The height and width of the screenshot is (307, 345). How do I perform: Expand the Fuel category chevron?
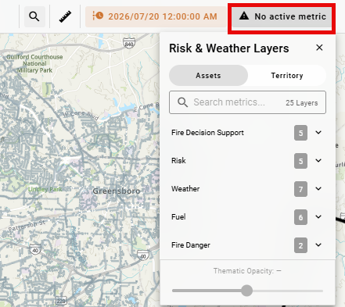click(318, 217)
